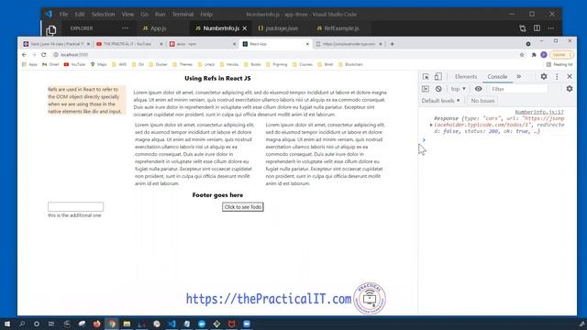Open the Windows Start menu
Viewport: 587px width, 330px height.
tap(7, 324)
